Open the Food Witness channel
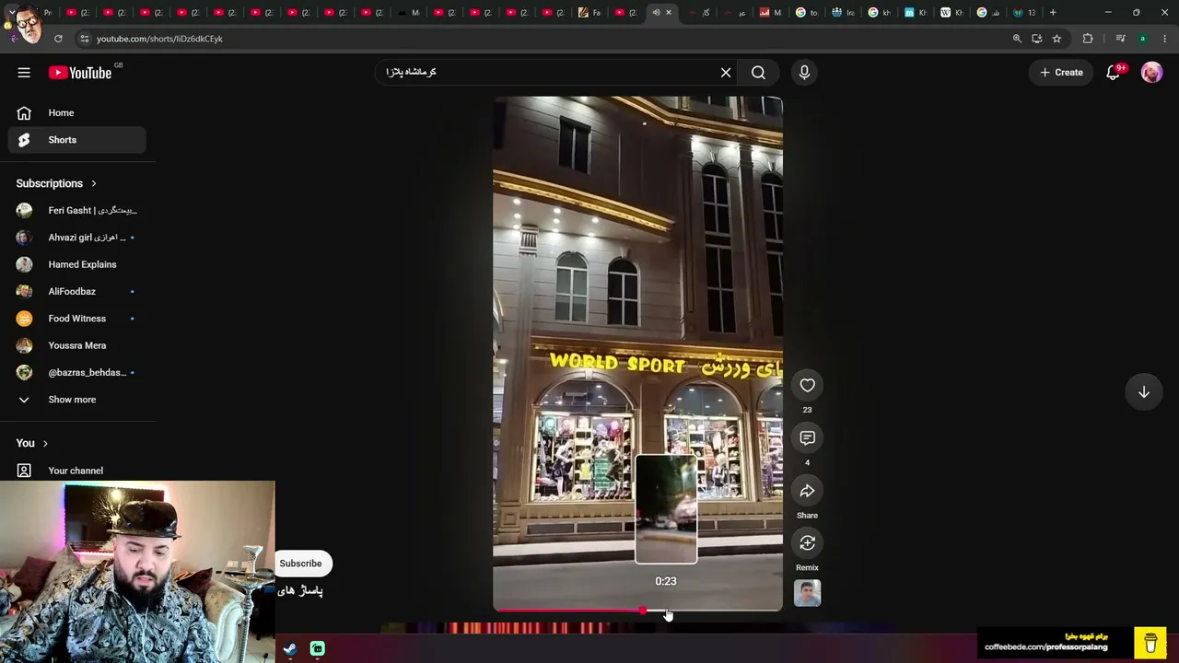 coord(77,319)
